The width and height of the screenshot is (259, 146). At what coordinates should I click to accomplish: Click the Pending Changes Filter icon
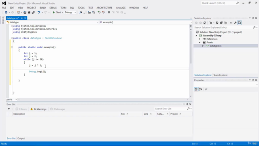click(x=211, y=23)
